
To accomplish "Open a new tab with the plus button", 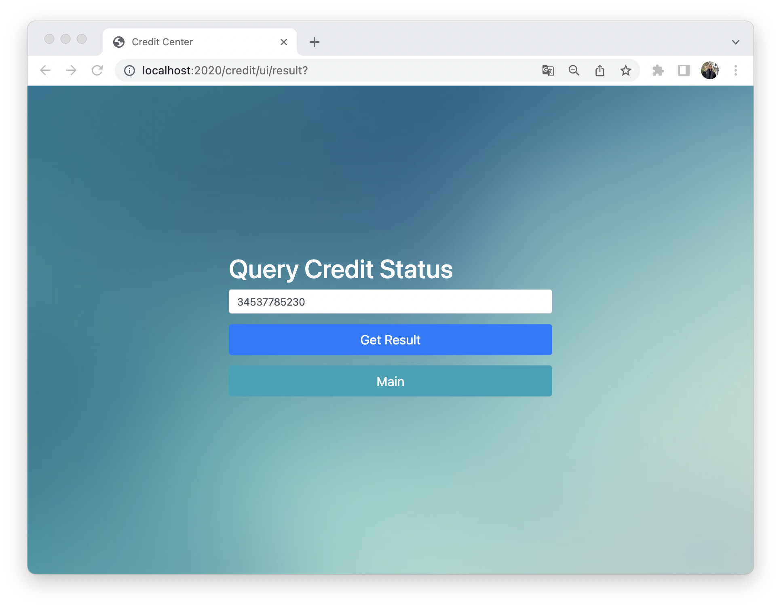I will tap(314, 42).
